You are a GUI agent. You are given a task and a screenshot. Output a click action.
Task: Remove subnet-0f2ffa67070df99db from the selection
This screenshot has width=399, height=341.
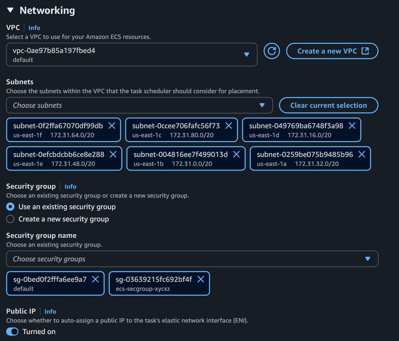point(112,126)
